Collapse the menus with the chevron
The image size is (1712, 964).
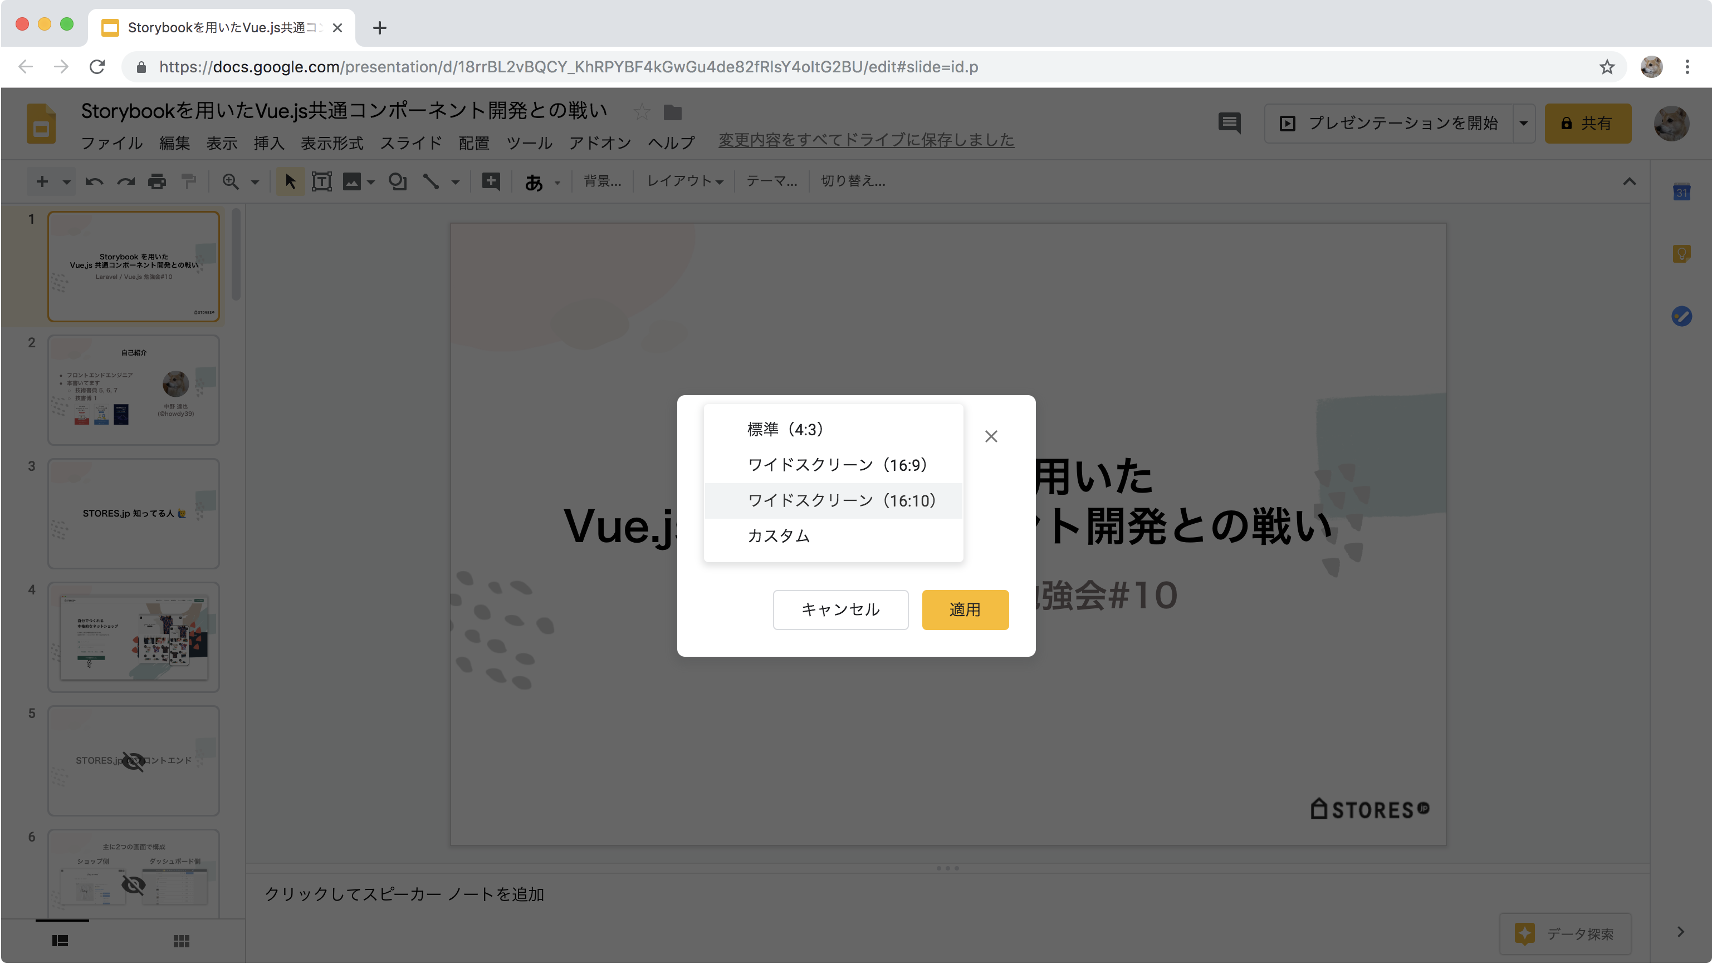coord(1629,181)
